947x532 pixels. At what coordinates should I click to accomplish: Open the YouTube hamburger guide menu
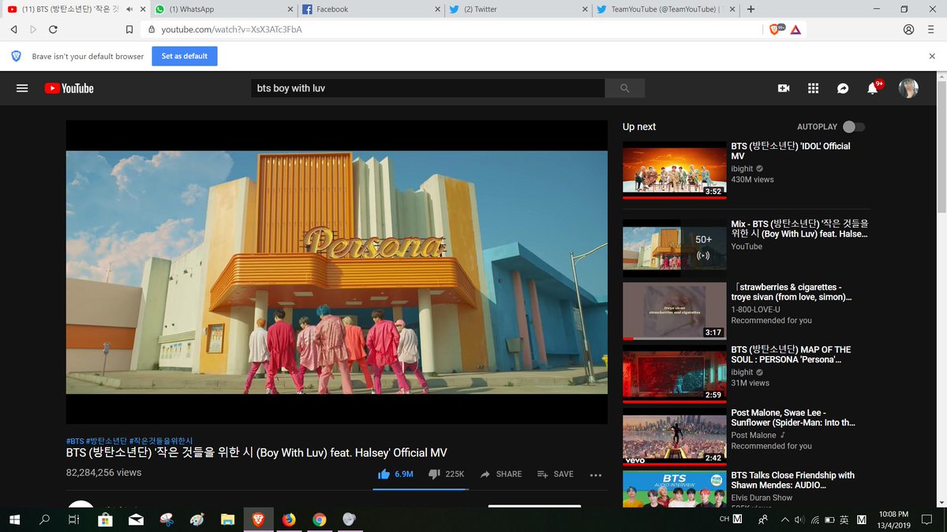pyautogui.click(x=22, y=88)
